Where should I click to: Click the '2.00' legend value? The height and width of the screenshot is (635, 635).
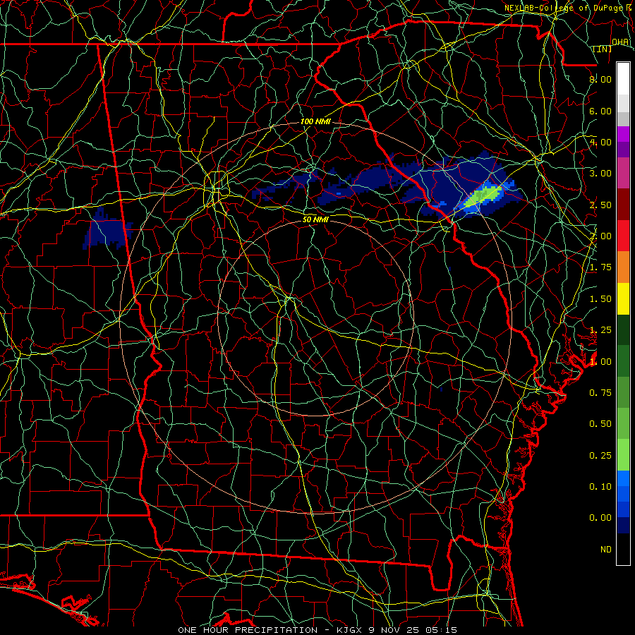point(600,236)
